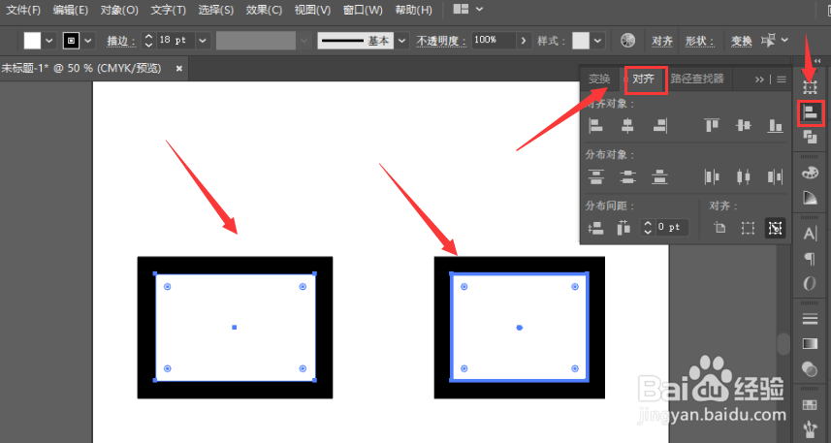Open the 文字(T) menu
Viewport: 831px width, 443px height.
tap(168, 10)
